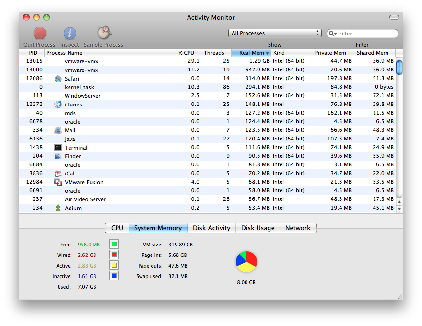
Task: Sort by Kind column header
Action: click(291, 53)
